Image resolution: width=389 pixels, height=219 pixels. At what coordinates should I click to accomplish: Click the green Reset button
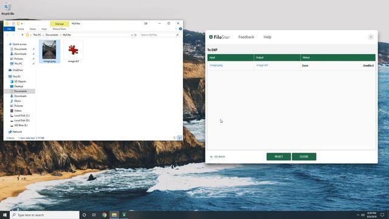pyautogui.click(x=278, y=157)
